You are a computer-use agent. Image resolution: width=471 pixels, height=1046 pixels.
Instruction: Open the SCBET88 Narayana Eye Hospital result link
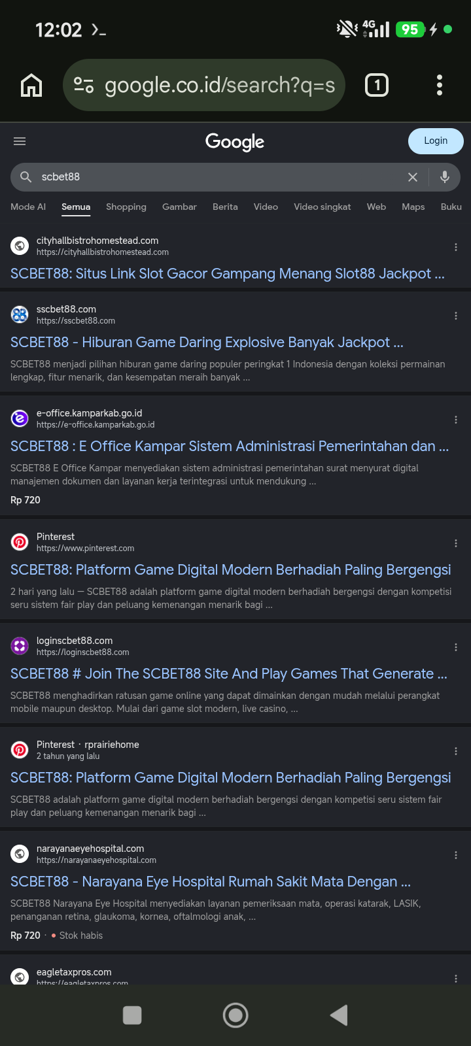click(211, 882)
